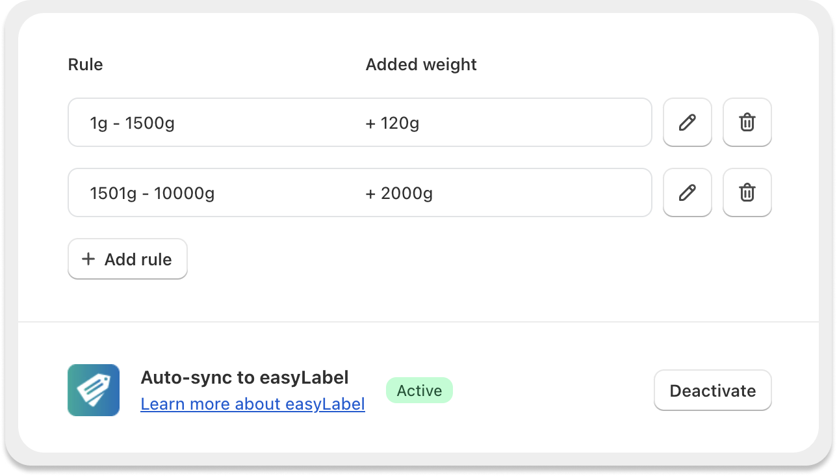Screen dimensions: 837x476
Task: Select the + 2000g added weight entry
Action: coord(399,192)
